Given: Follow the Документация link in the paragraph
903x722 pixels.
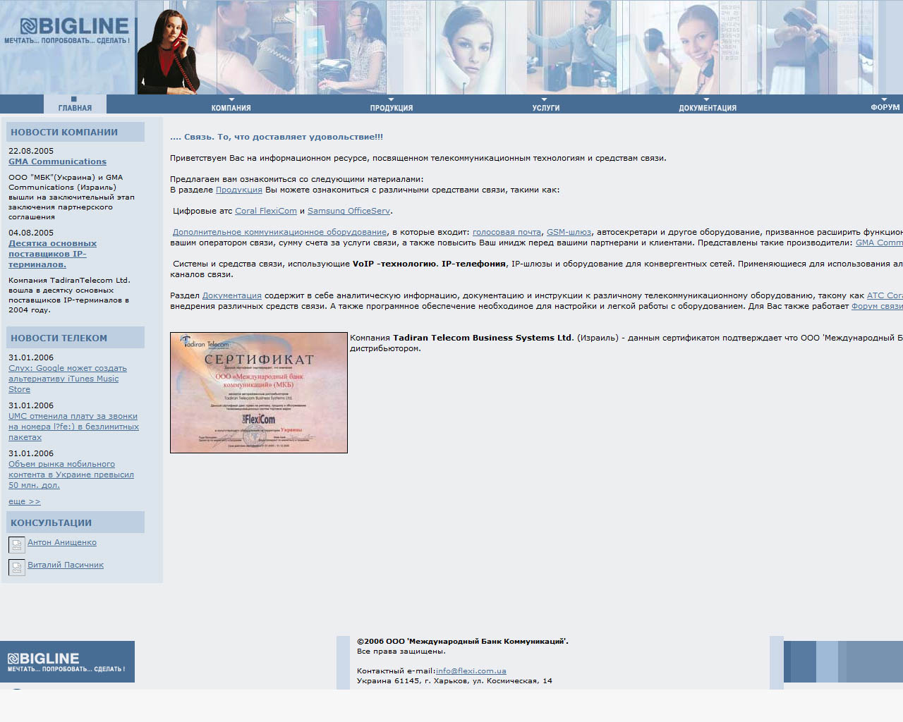Looking at the screenshot, I should coord(232,295).
